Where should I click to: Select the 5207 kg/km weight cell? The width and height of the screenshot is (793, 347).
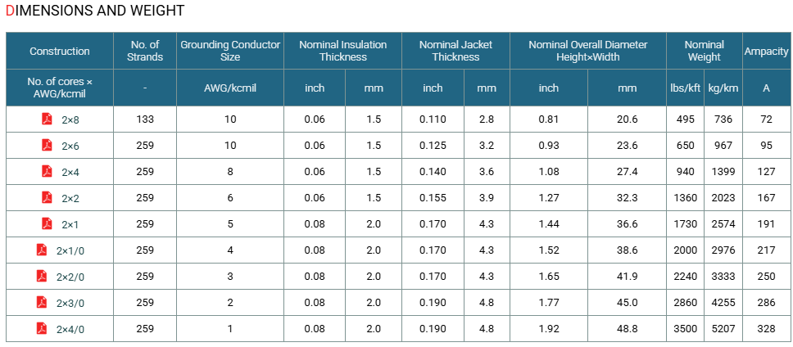[723, 329]
